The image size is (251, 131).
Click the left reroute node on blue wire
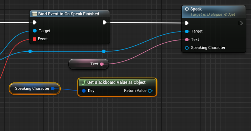pyautogui.click(x=30, y=51)
